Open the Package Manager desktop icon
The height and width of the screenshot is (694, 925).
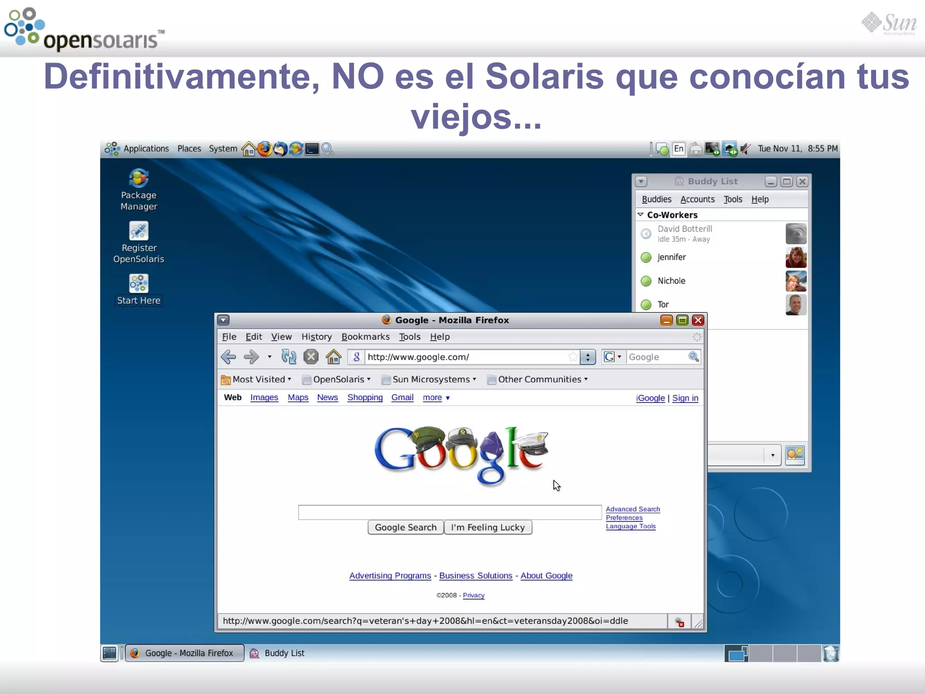(139, 189)
